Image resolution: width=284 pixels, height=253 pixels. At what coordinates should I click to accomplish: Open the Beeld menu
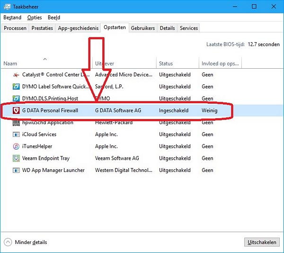pyautogui.click(x=54, y=18)
